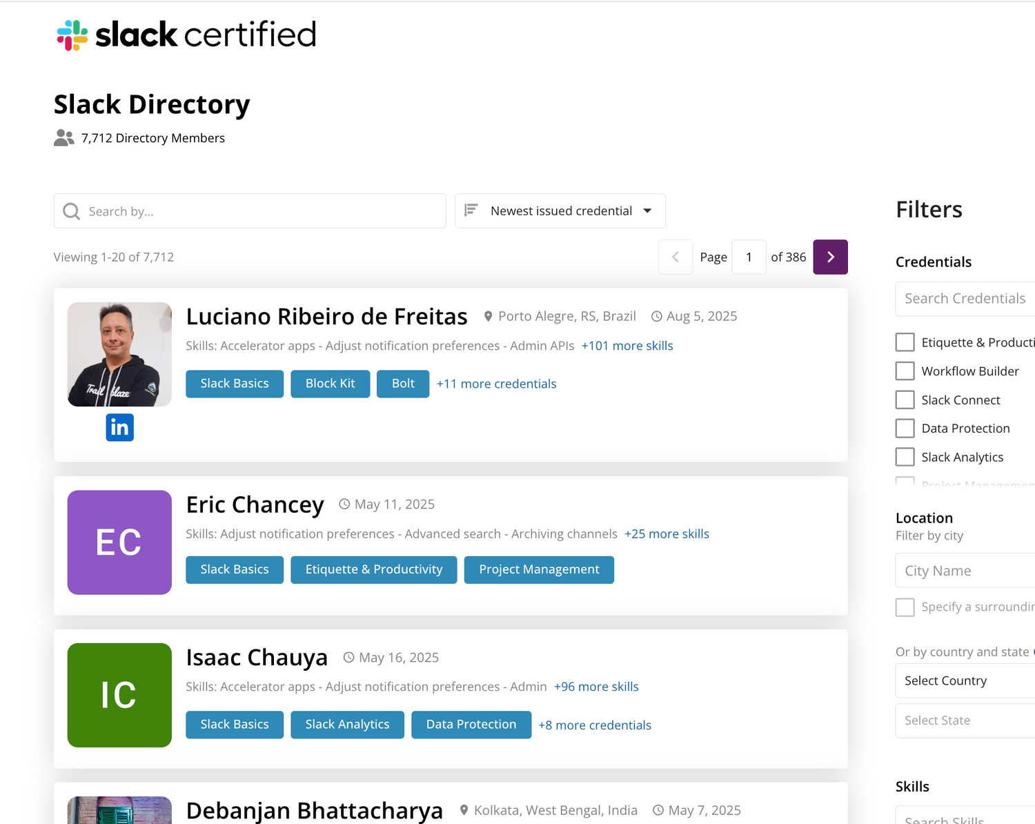Click Isaac's Slack Analytics credential
The image size is (1035, 824).
(347, 725)
